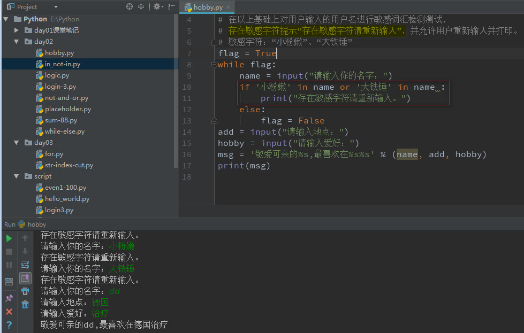Click the day01课堂笔记 folder icon
The image size is (524, 333).
(28, 30)
